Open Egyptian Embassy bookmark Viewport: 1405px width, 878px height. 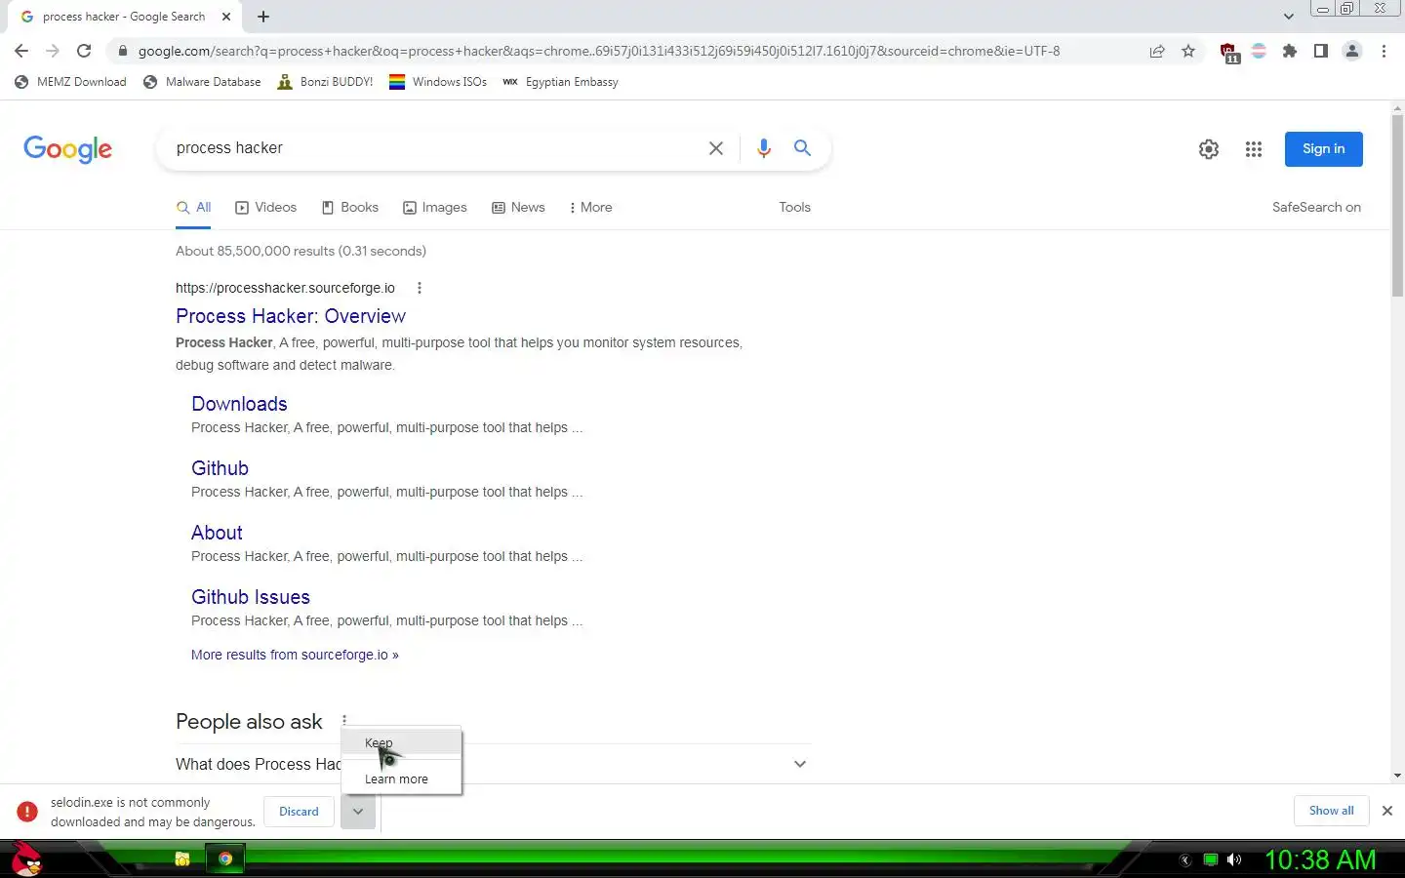pyautogui.click(x=560, y=82)
